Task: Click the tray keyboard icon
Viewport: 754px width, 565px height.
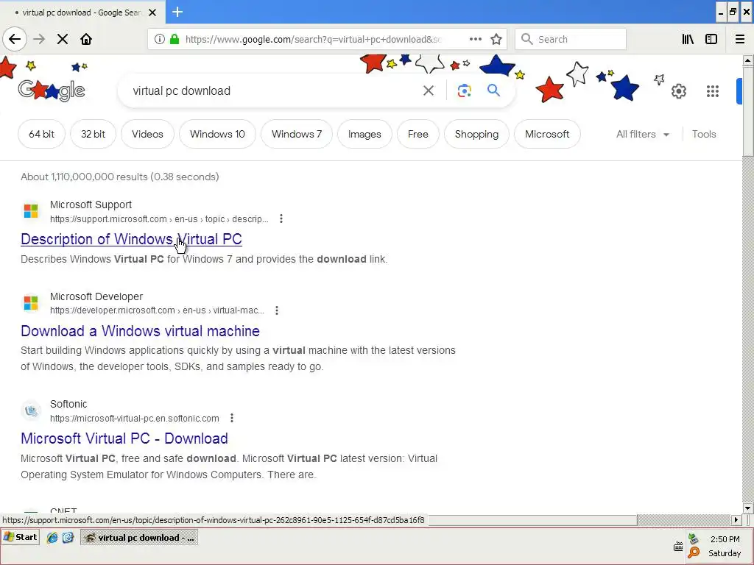Action: tap(678, 547)
